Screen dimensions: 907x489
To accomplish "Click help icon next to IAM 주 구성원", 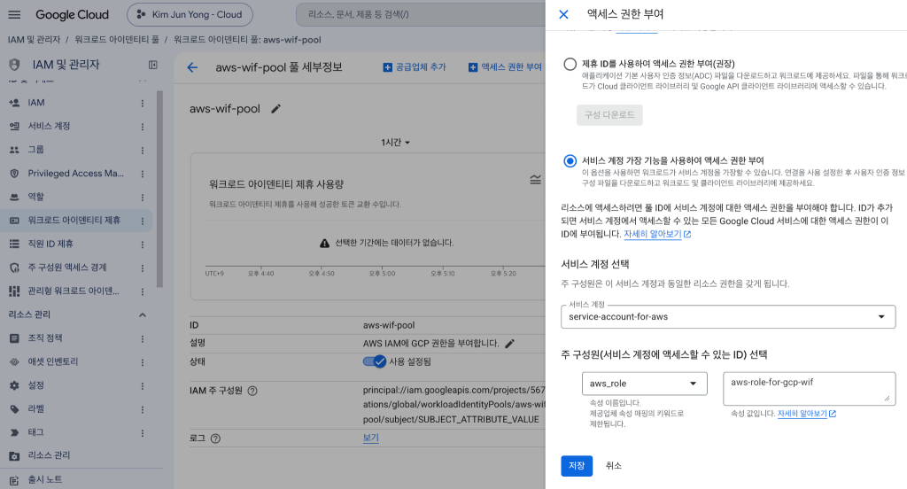I will [x=252, y=391].
